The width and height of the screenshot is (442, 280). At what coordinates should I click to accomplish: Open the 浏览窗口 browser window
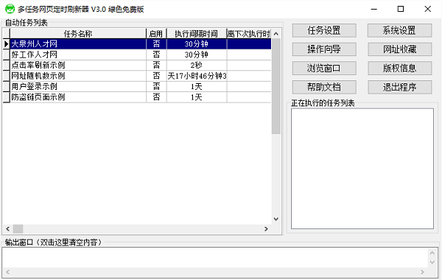tap(324, 69)
